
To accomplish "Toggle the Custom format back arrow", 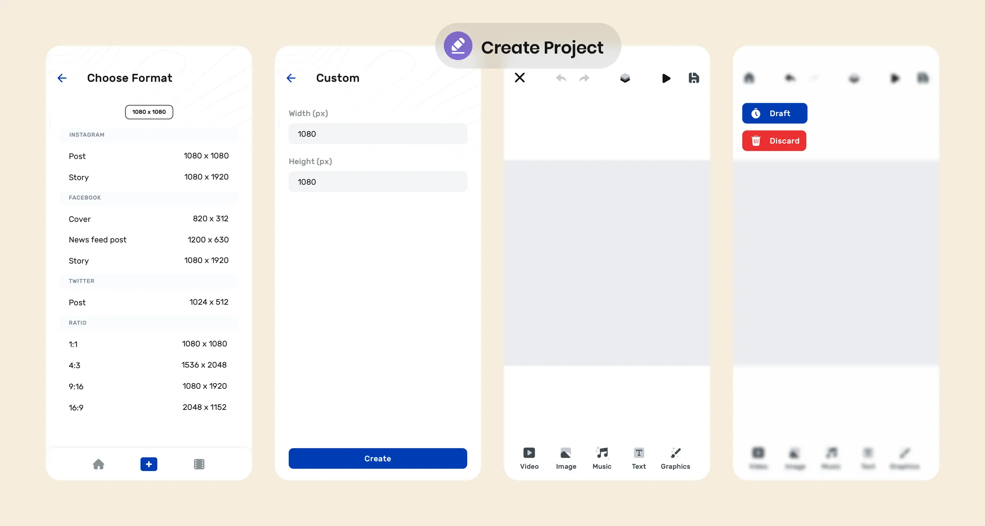I will 291,78.
